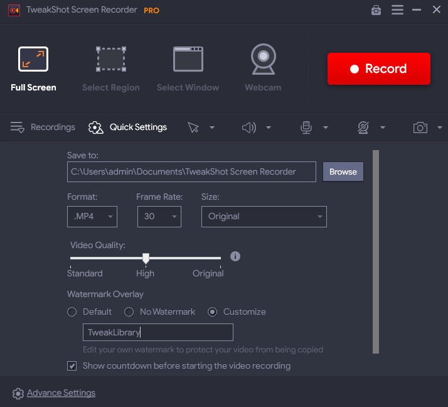Click the Browse button

coord(343,171)
